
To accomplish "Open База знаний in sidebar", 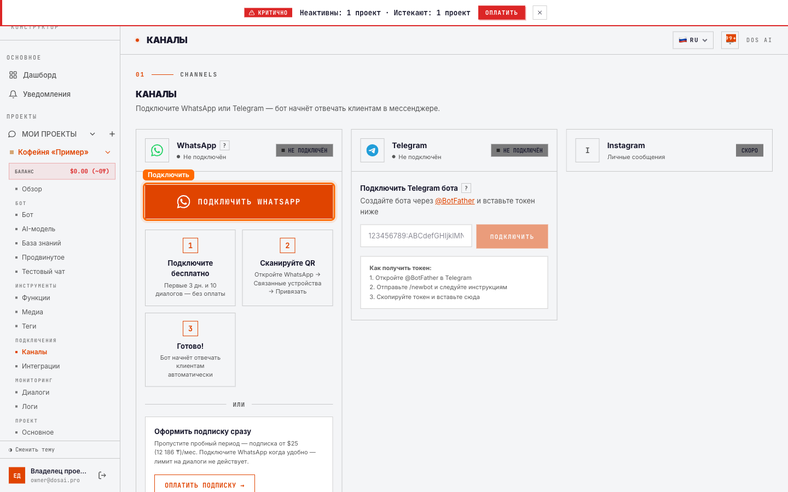I will pyautogui.click(x=42, y=243).
